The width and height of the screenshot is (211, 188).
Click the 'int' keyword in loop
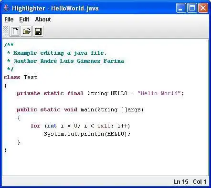tap(52, 126)
